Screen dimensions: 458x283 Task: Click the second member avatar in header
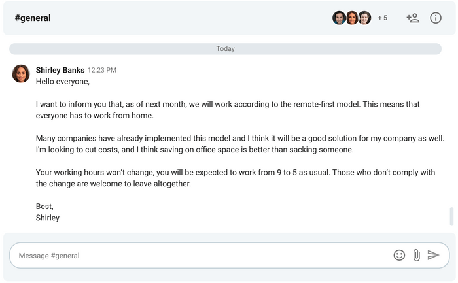(352, 18)
